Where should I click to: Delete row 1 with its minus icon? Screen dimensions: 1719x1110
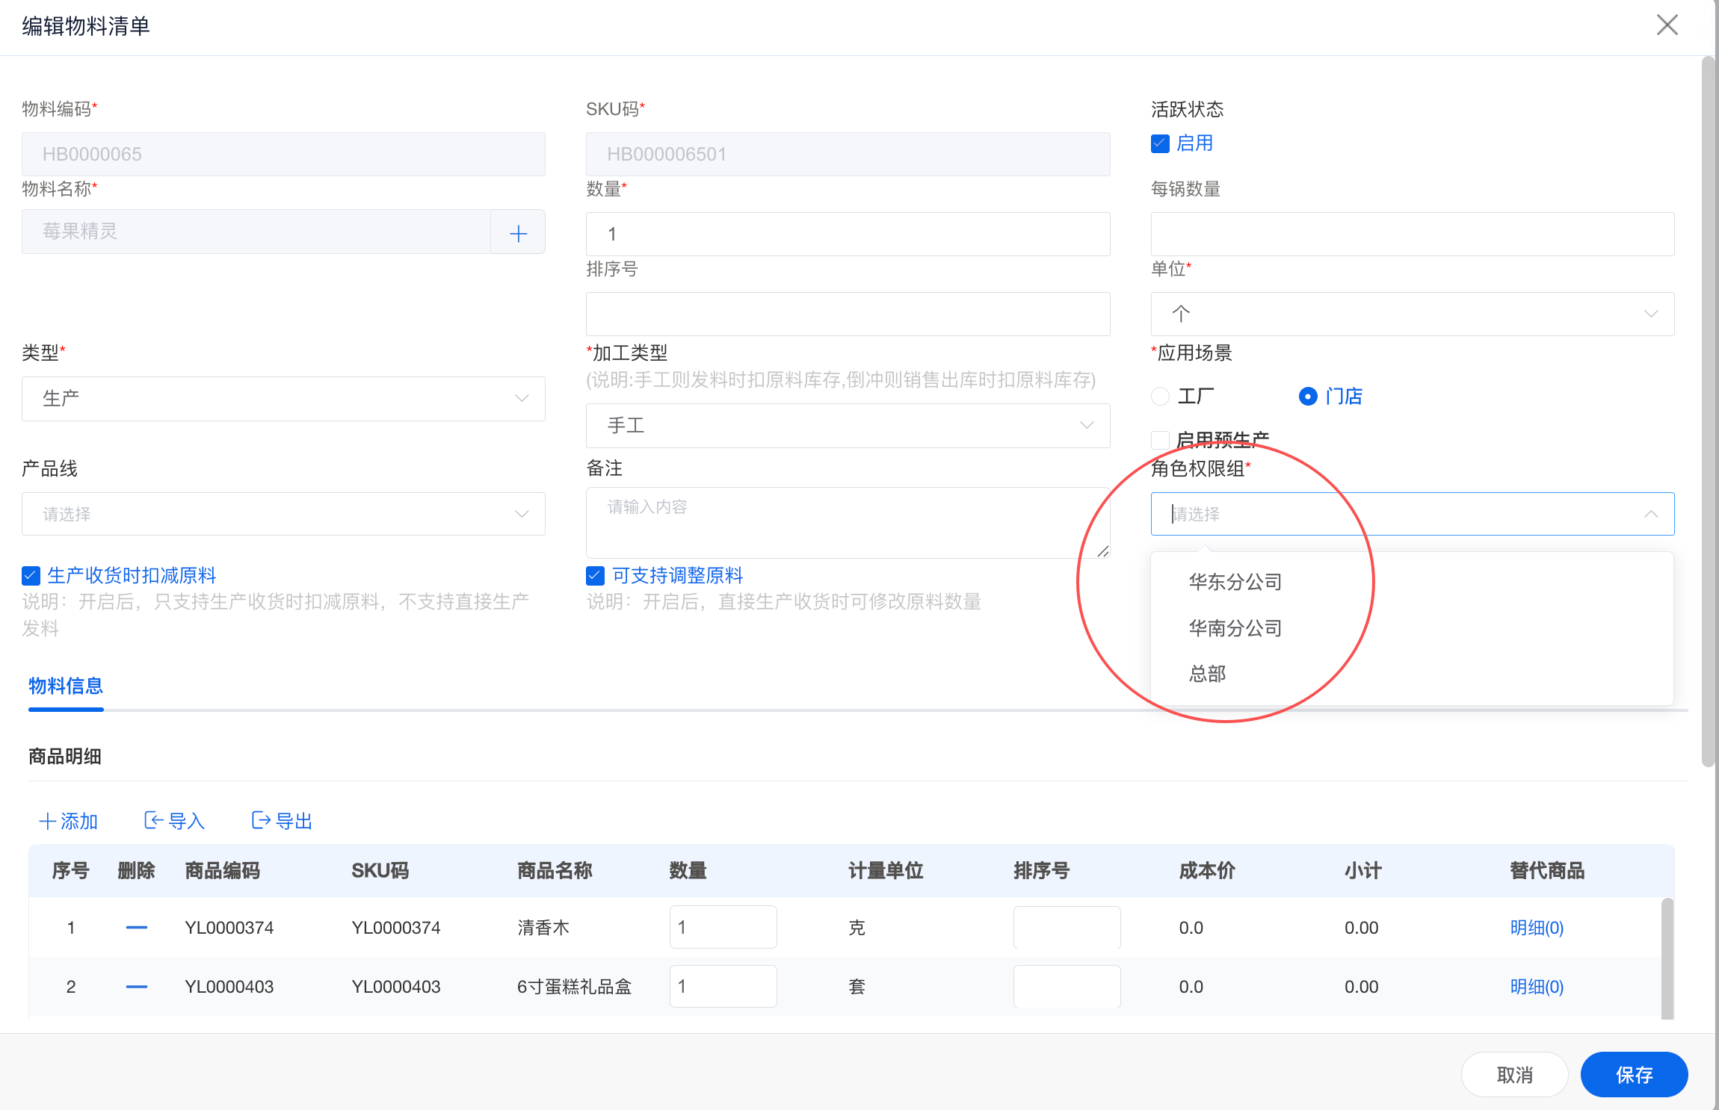pos(136,927)
